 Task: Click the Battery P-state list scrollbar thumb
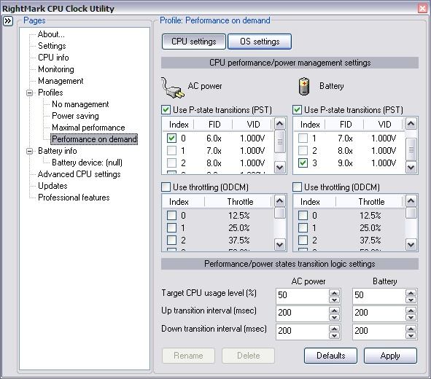[411, 149]
